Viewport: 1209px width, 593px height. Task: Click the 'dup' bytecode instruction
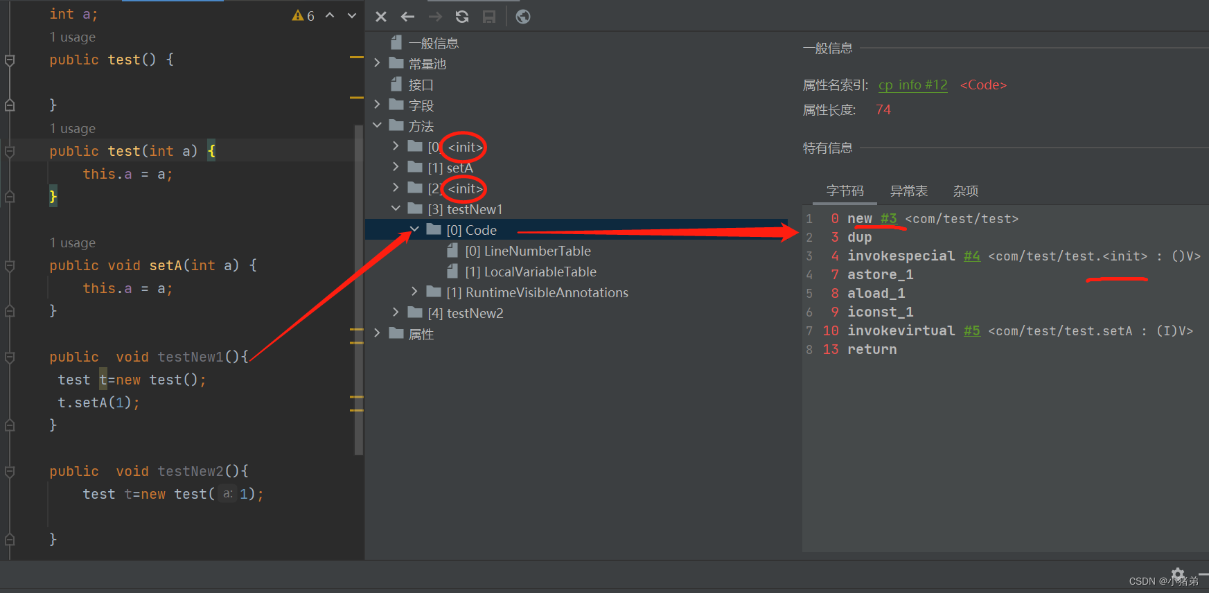(860, 238)
